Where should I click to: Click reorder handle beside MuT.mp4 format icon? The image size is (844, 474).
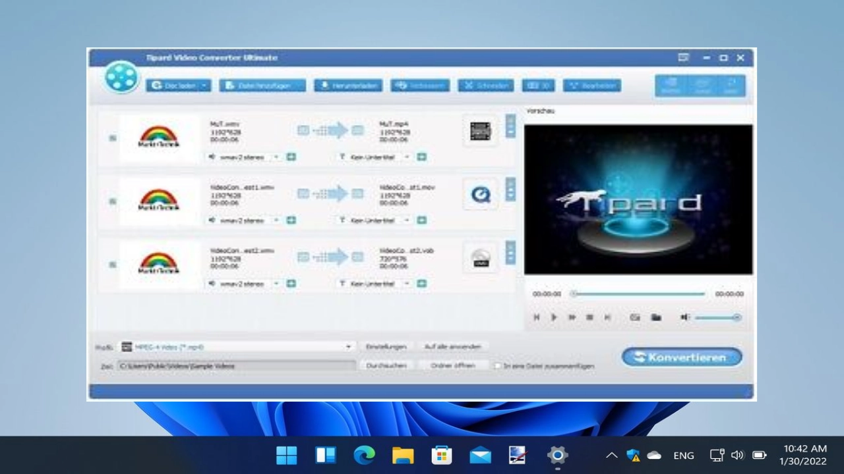510,126
